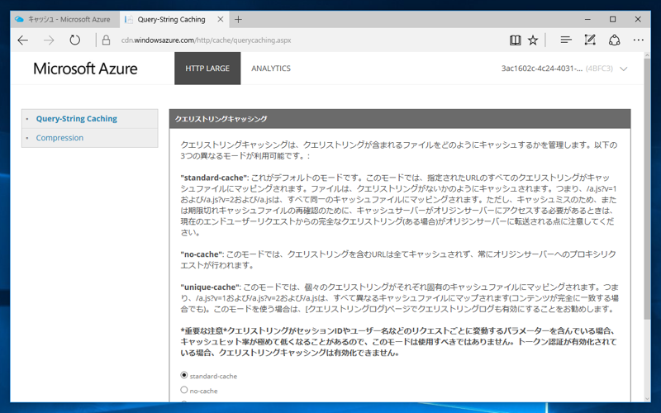Open the More actions ellipsis menu

tap(638, 40)
